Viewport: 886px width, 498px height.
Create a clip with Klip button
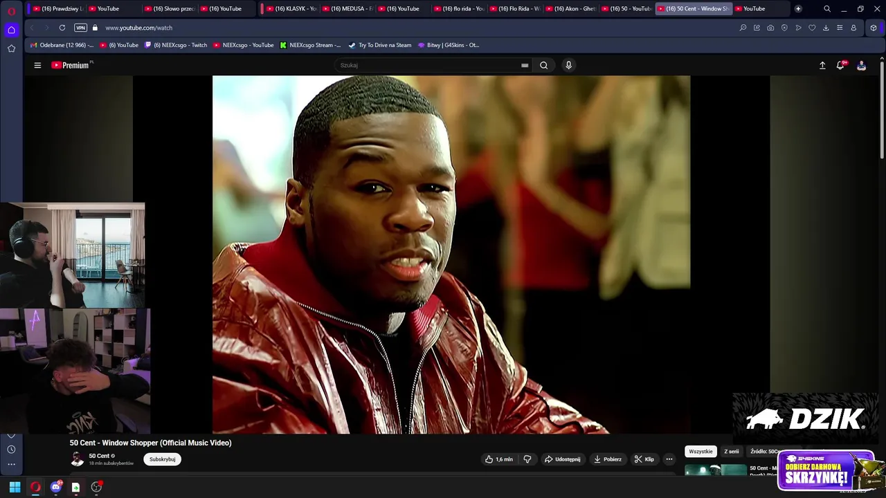[644, 459]
